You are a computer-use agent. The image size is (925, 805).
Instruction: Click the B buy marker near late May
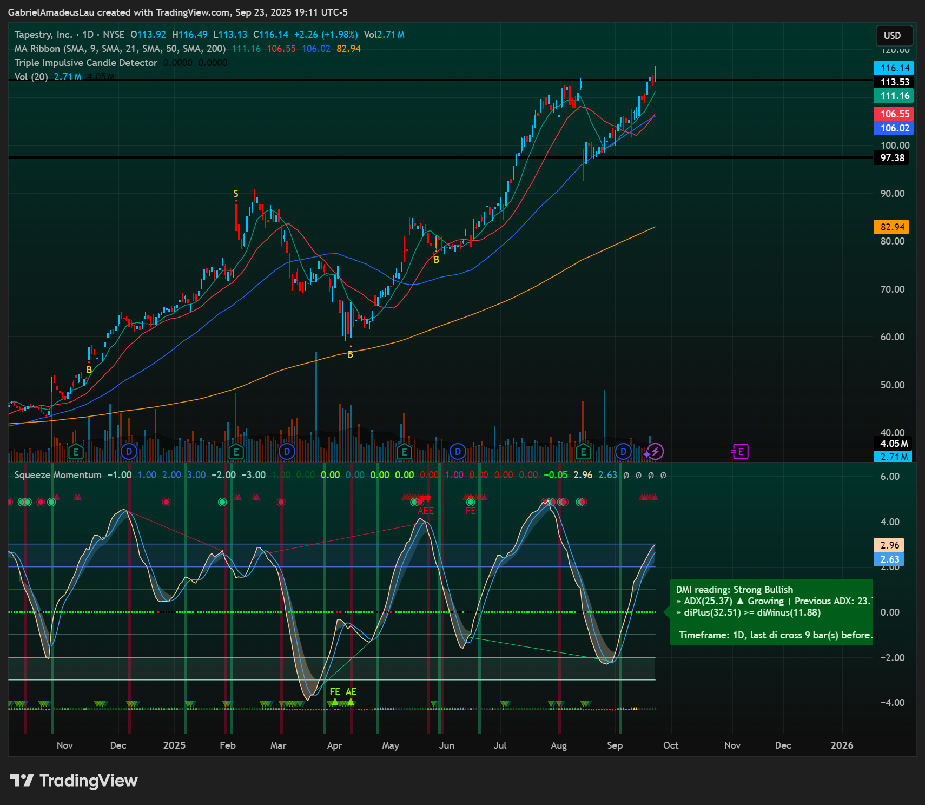[437, 260]
